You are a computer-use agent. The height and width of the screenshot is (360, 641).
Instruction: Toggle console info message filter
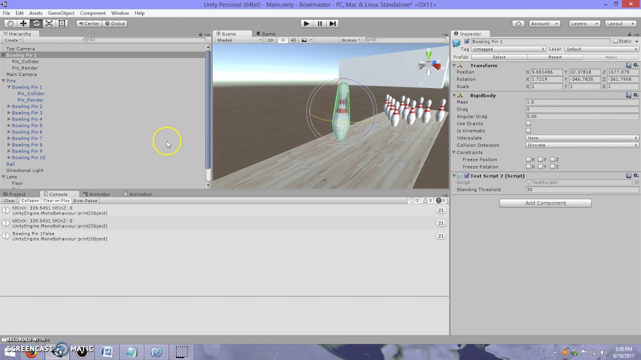pos(414,200)
